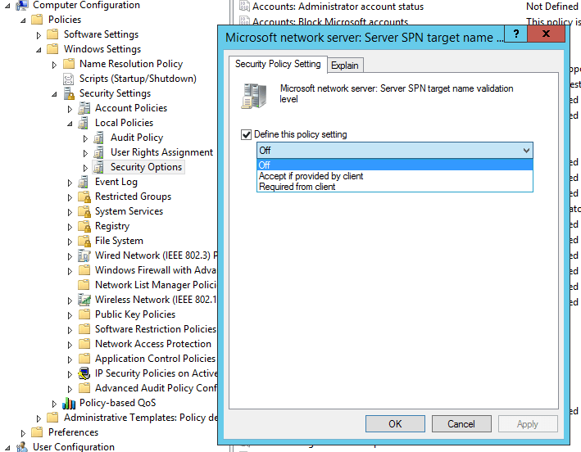Choose Required from client option

(395, 187)
